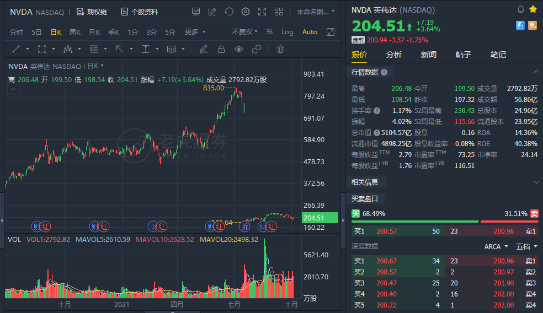Switch to the 分析 analysis tab
Image resolution: width=543 pixels, height=313 pixels.
(x=394, y=55)
